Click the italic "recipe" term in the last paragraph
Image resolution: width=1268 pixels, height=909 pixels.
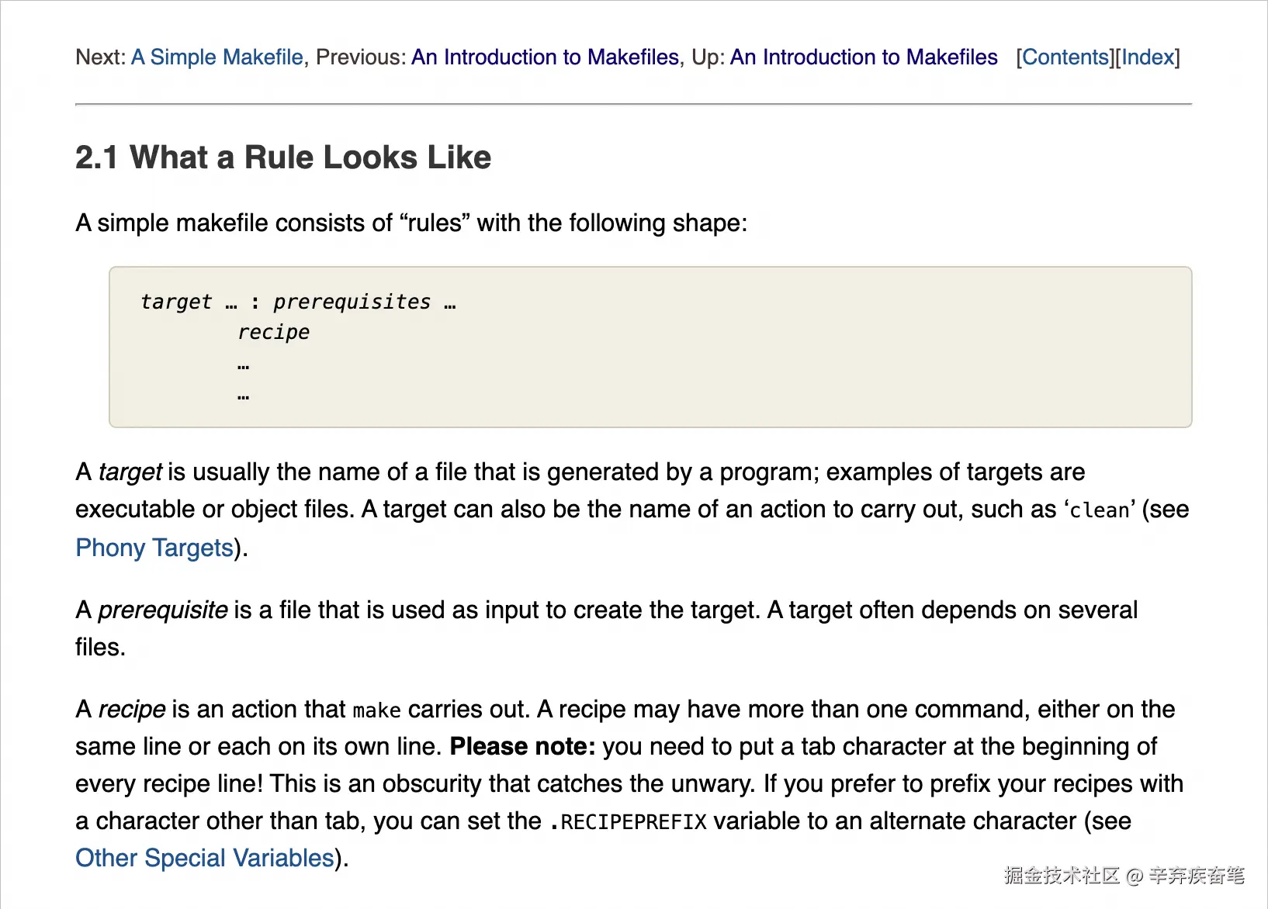pyautogui.click(x=132, y=710)
